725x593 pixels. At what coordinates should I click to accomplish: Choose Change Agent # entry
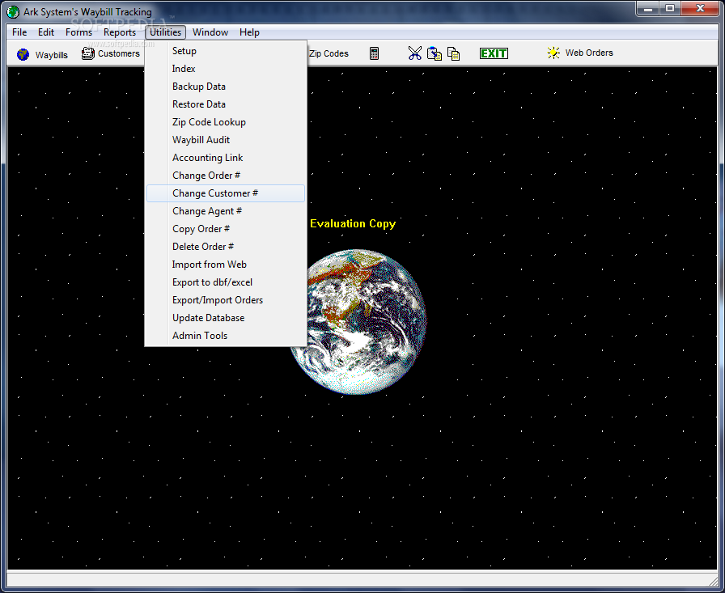coord(226,211)
